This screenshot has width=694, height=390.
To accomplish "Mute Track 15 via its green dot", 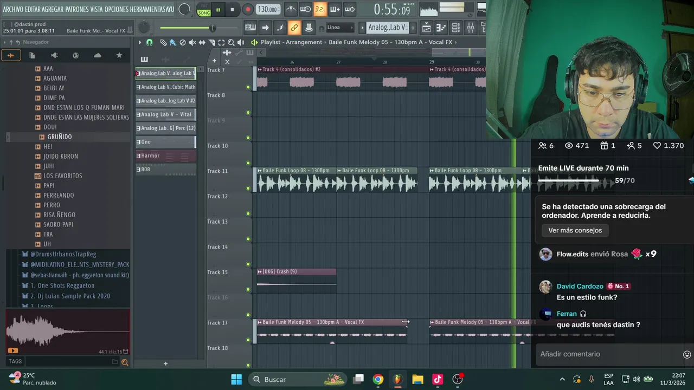I will pyautogui.click(x=248, y=289).
